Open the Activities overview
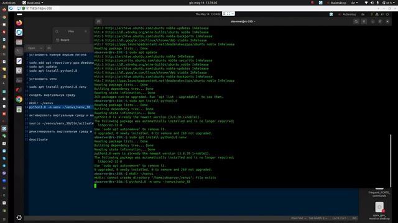The width and height of the screenshot is (398, 223). coord(9,2)
